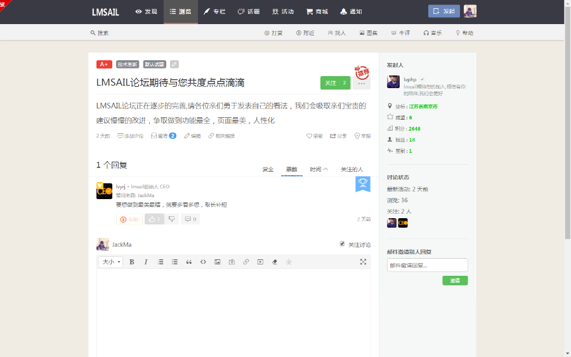Insert a code block via the code icon
571x357 pixels.
tap(203, 262)
